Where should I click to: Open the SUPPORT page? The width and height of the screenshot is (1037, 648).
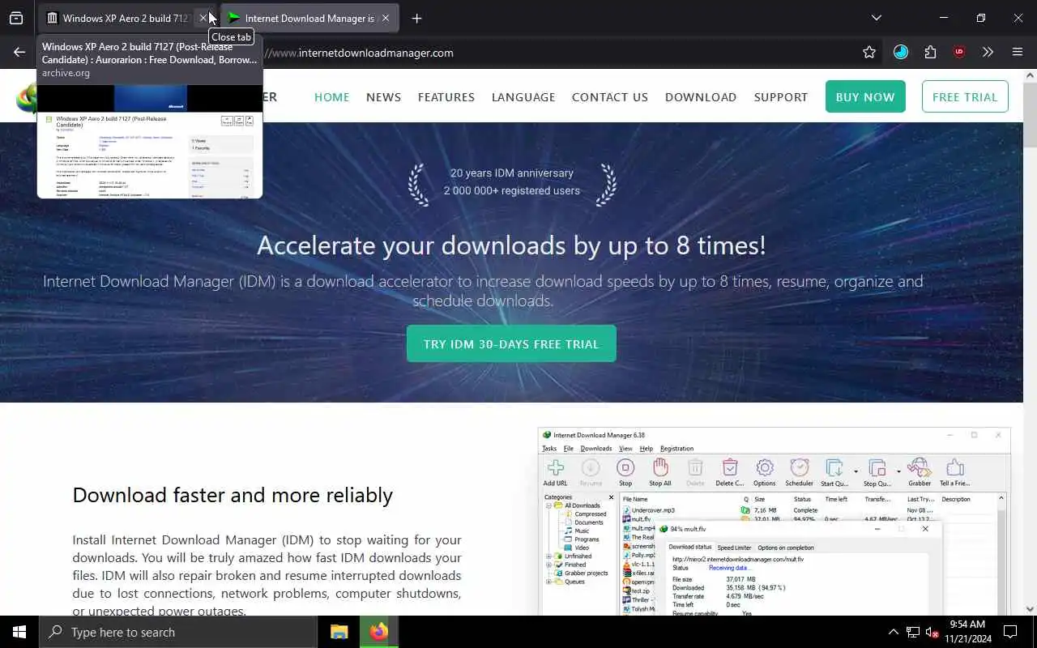click(781, 96)
